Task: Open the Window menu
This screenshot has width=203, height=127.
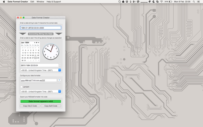Action: click(40, 2)
